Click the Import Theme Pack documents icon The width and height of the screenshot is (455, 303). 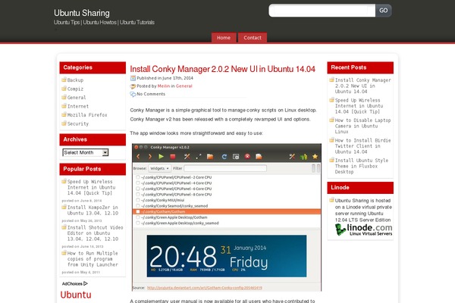259,157
